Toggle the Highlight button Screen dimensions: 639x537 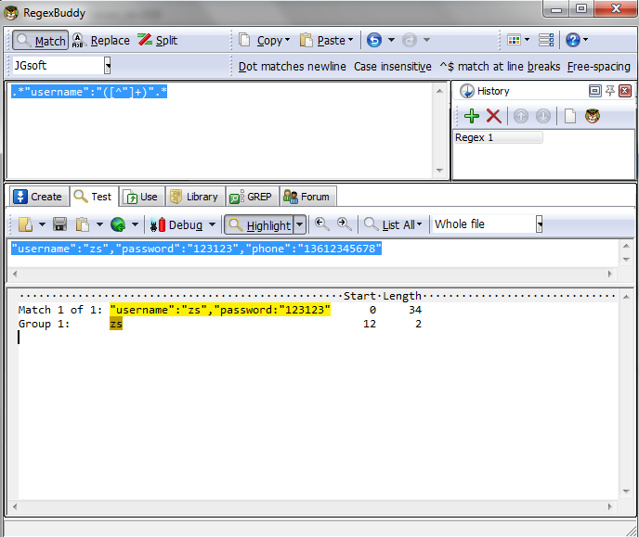point(259,225)
